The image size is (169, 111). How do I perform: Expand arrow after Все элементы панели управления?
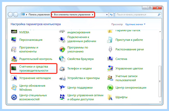point(92,15)
